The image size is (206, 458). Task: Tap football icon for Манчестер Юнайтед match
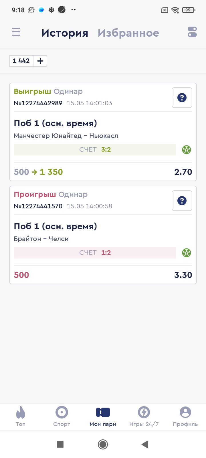[187, 150]
